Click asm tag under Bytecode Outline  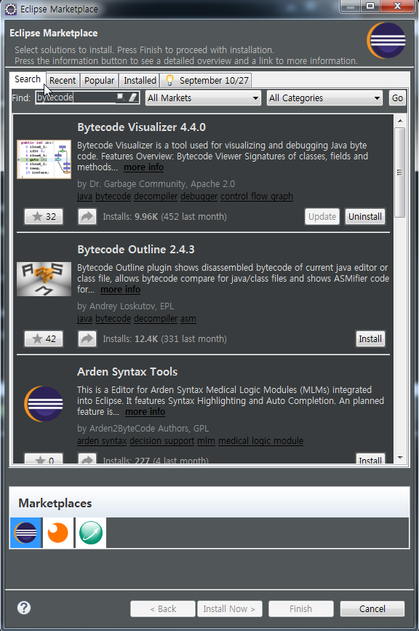pos(188,318)
